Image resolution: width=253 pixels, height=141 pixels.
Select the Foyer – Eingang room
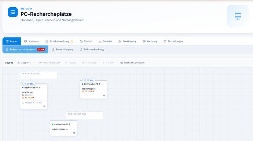click(62, 49)
